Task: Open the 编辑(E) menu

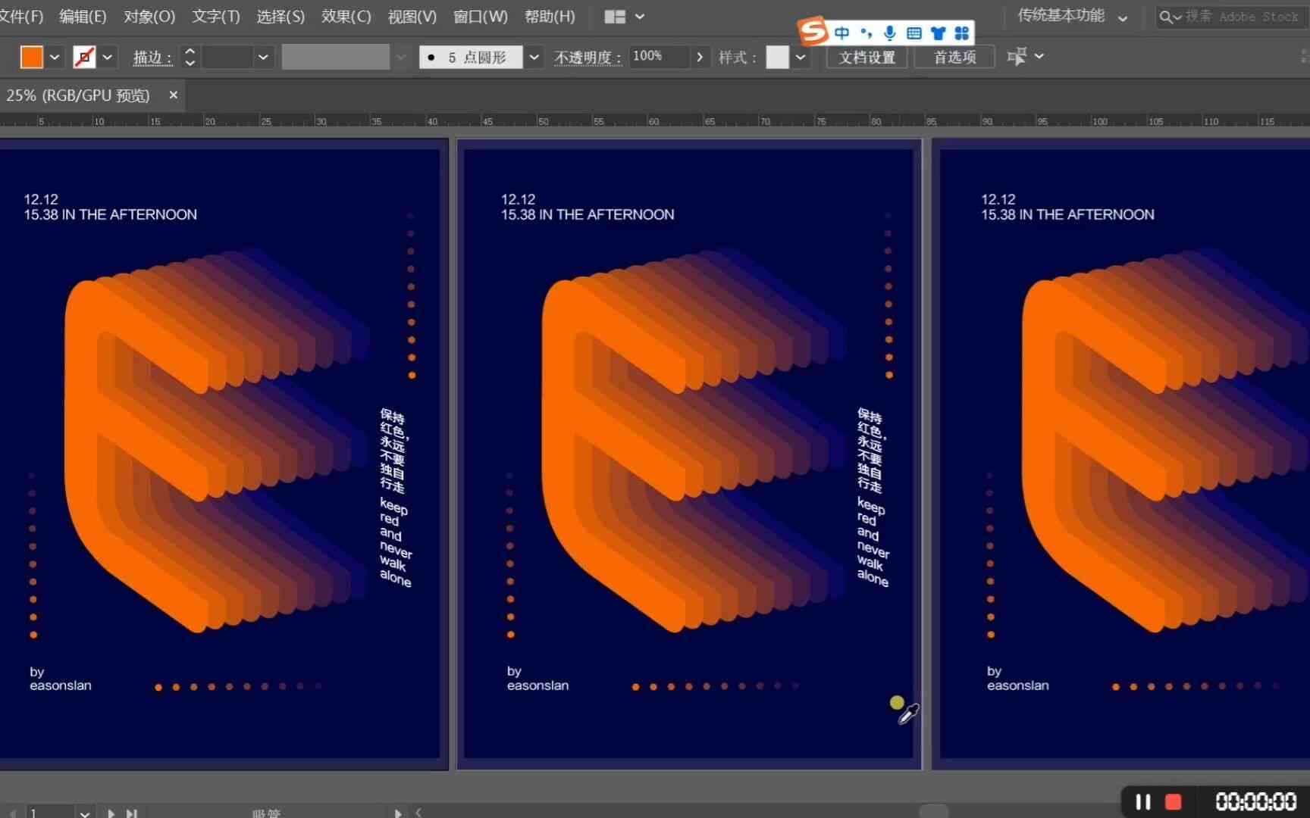Action: coord(83,16)
